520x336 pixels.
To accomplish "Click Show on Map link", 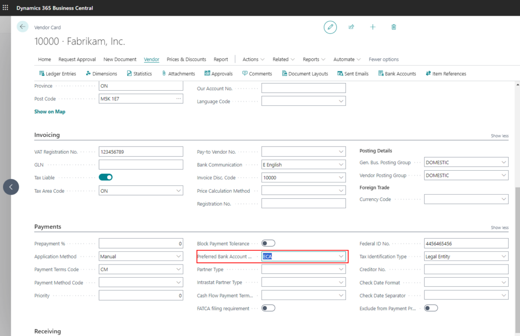I will point(50,111).
